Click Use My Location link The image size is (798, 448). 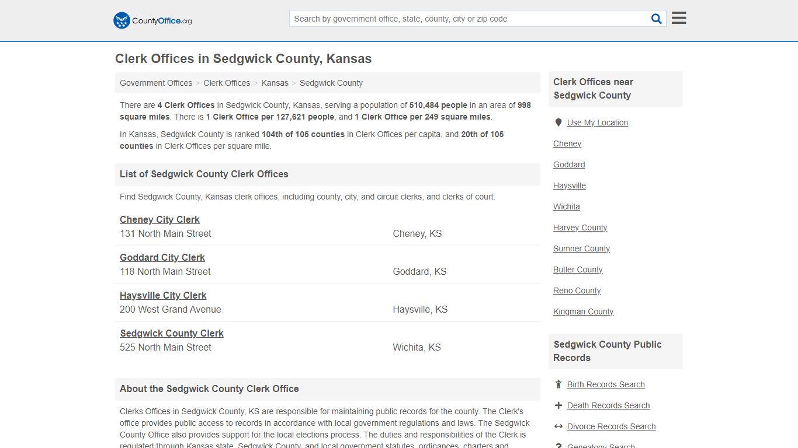pyautogui.click(x=598, y=123)
